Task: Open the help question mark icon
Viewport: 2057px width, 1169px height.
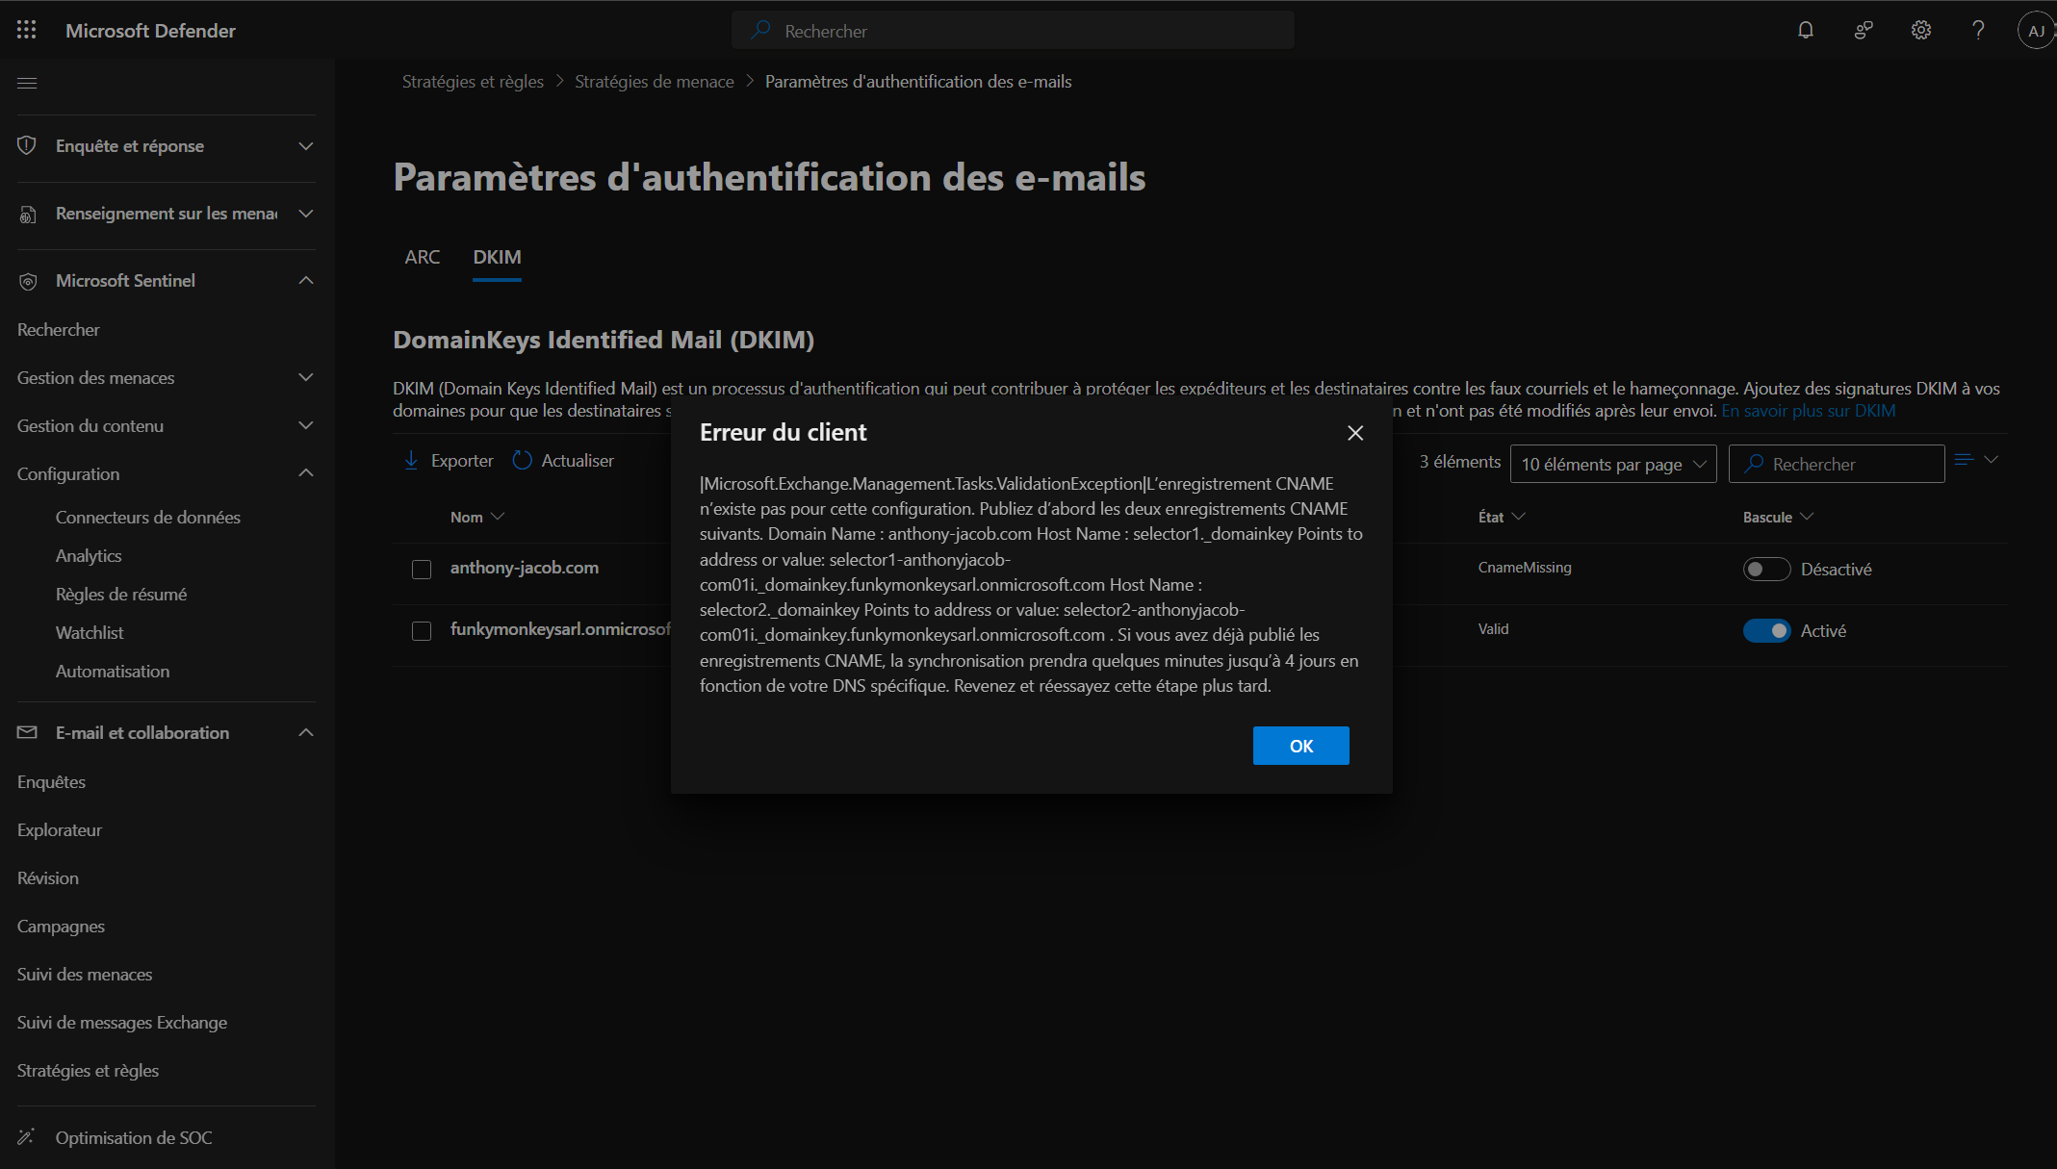Action: click(1978, 30)
